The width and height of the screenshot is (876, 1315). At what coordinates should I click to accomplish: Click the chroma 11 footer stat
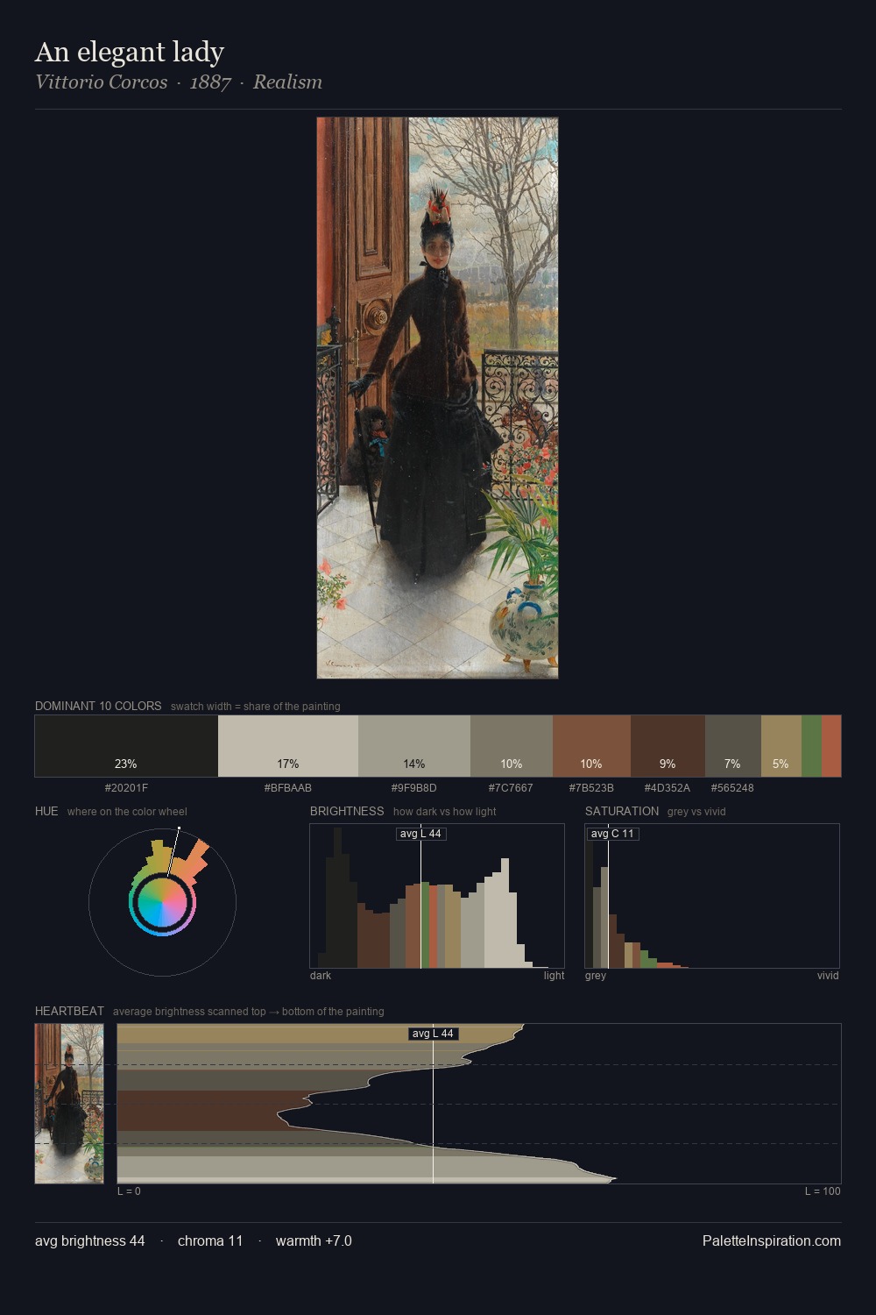point(210,1240)
